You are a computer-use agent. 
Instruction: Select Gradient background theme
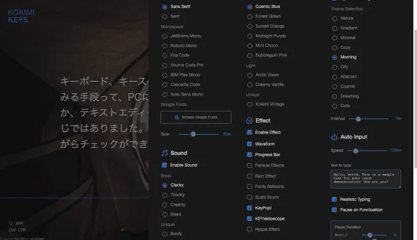[335, 28]
